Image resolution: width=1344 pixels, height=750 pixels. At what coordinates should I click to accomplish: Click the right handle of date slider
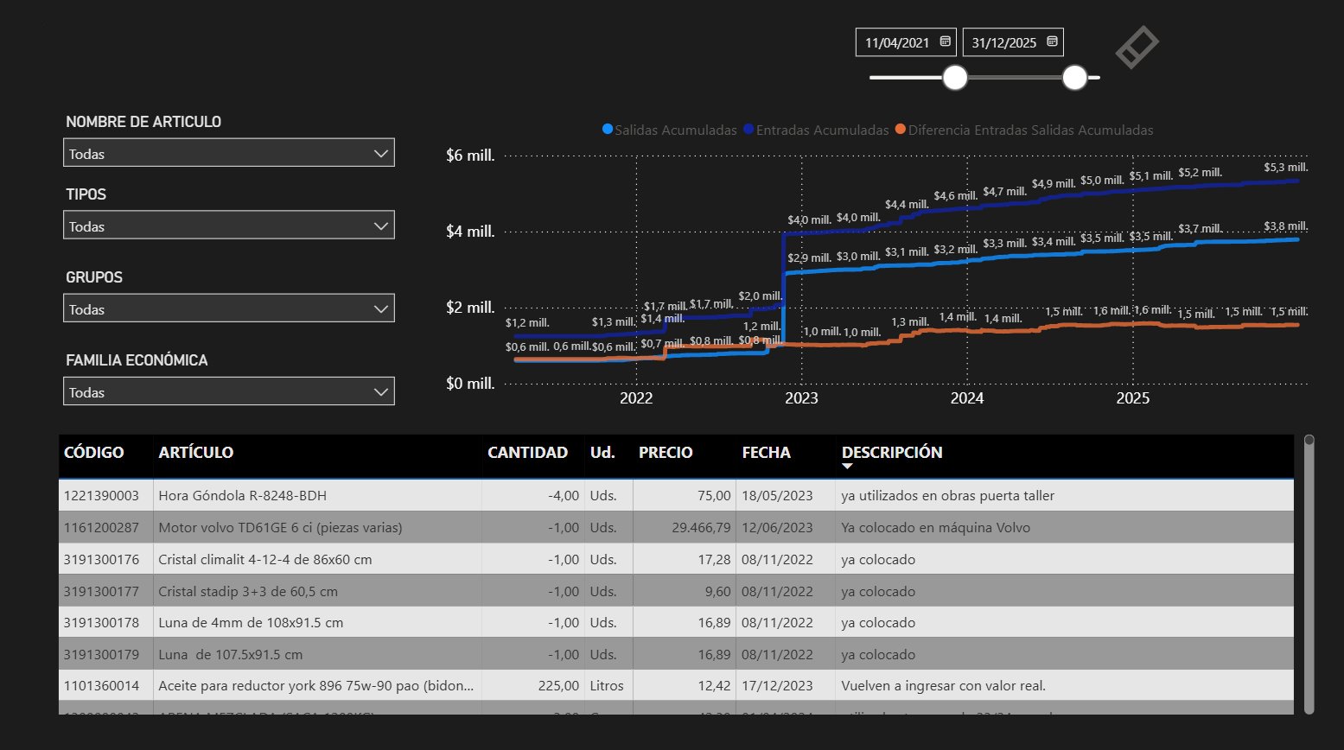pos(1074,78)
